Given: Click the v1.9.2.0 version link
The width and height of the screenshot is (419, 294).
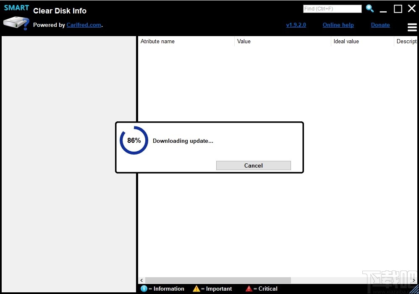Looking at the screenshot, I should coord(296,25).
